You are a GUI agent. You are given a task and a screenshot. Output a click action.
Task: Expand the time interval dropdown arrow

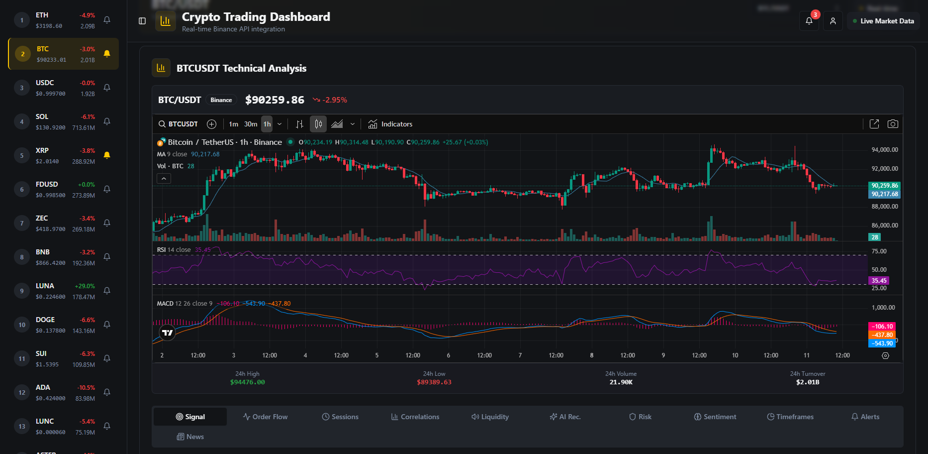pos(279,124)
